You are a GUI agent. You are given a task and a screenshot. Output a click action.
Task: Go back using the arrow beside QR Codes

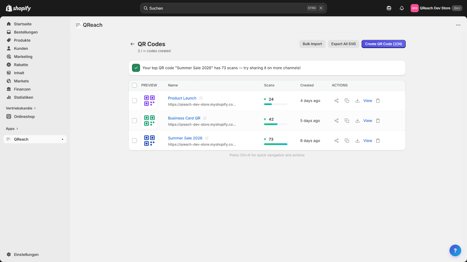pos(133,44)
